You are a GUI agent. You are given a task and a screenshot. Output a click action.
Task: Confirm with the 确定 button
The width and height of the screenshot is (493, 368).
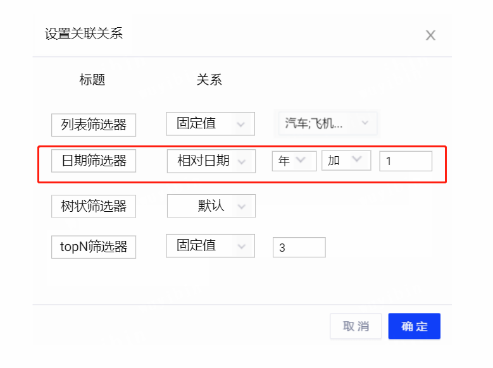point(414,326)
